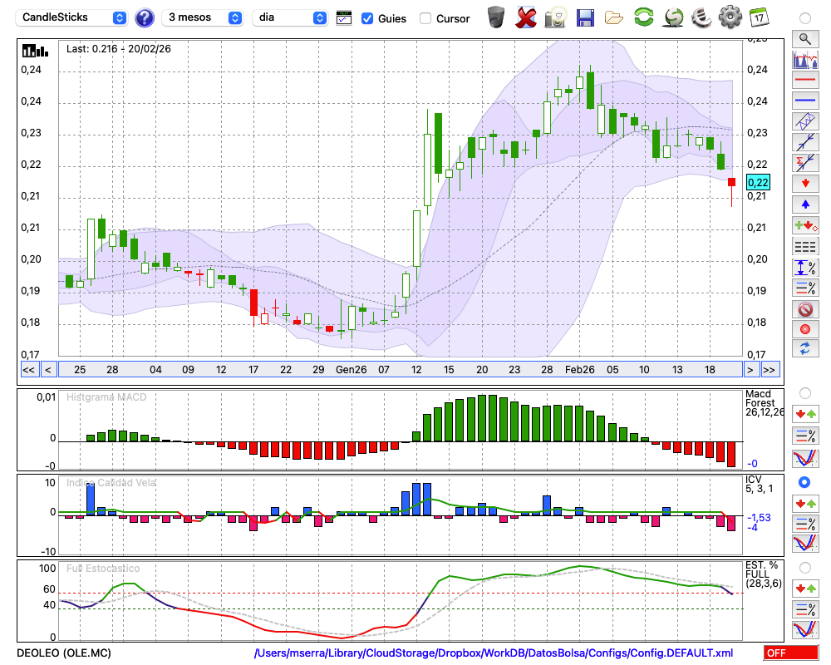
Task: Click the magnifier zoom tool in sidebar
Action: coord(804,38)
